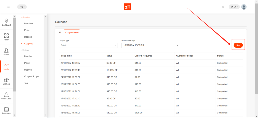Enter fullscreen using the expand icon
This screenshot has width=258, height=118.
point(223,7)
